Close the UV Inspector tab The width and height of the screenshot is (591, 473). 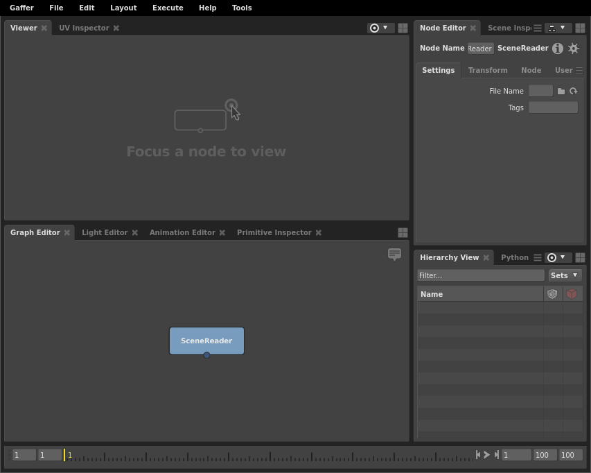[x=116, y=28]
